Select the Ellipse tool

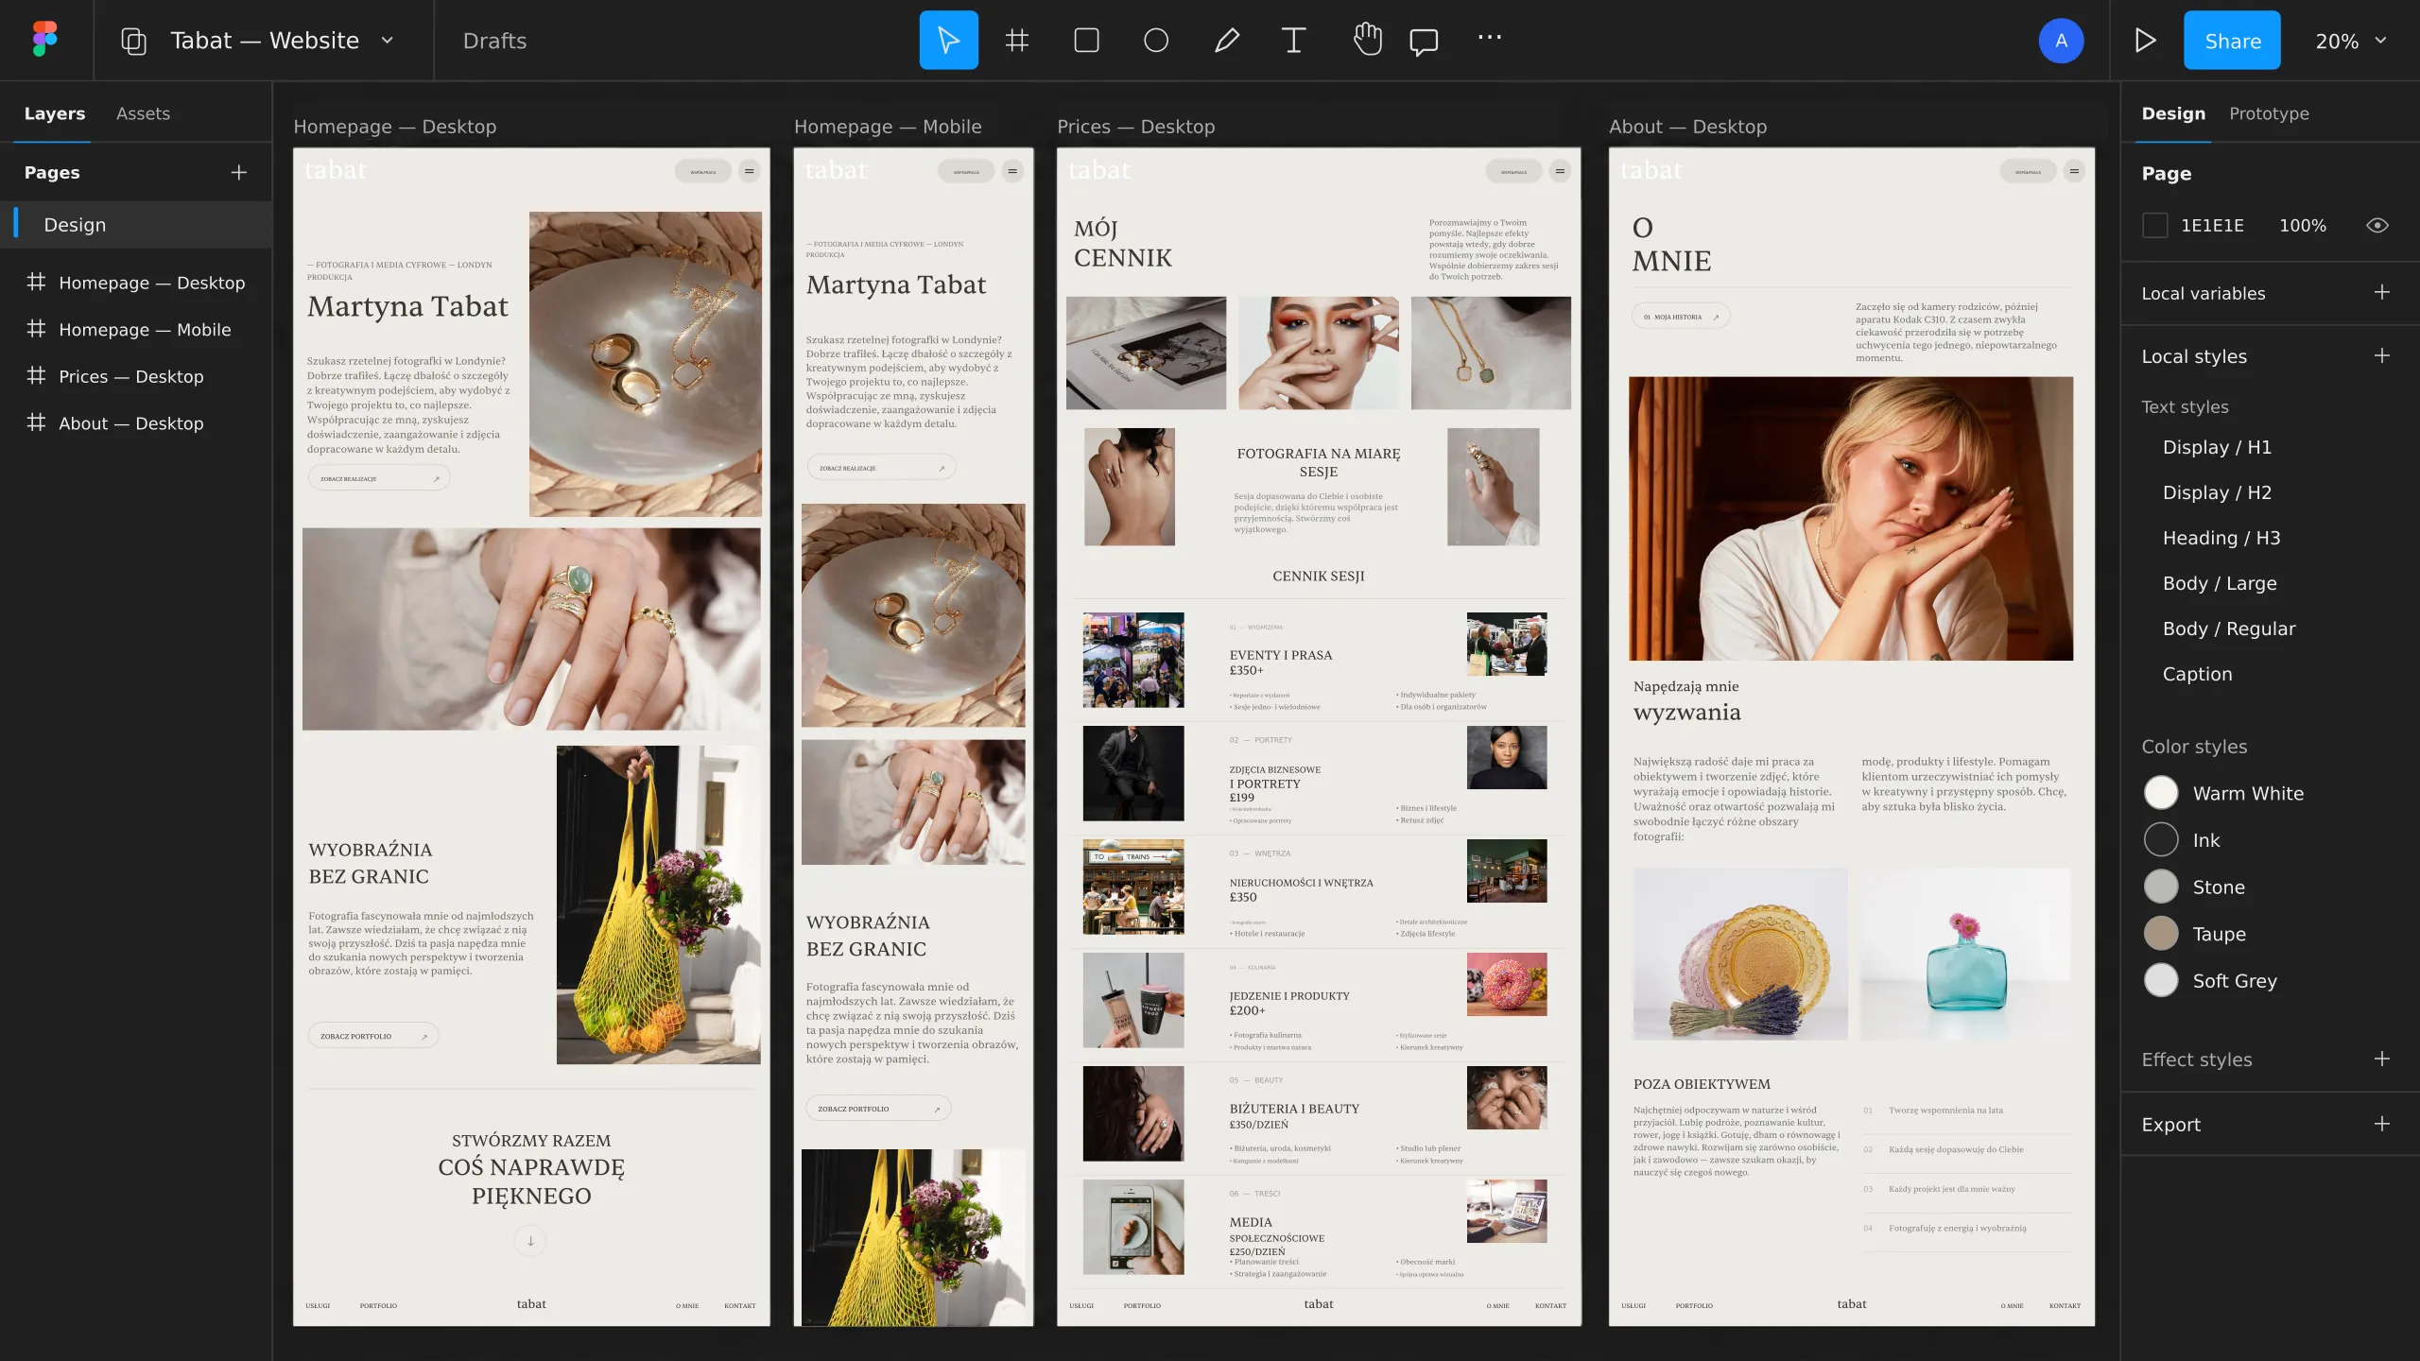point(1156,40)
